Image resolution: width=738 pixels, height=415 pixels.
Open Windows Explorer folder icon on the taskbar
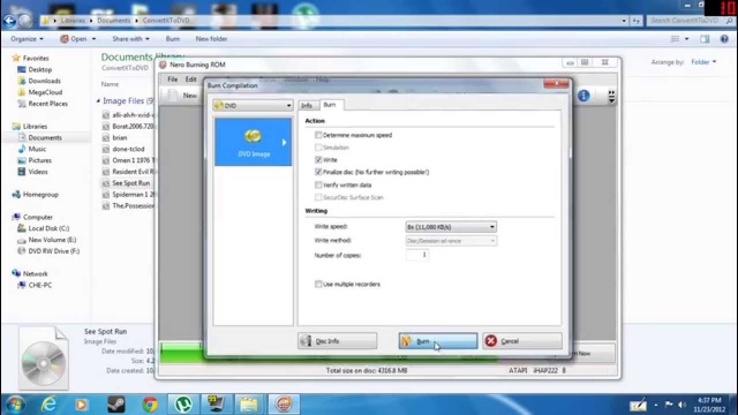pyautogui.click(x=249, y=404)
